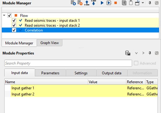Switch to the Module Manager tab
The width and height of the screenshot is (161, 113).
pyautogui.click(x=19, y=43)
